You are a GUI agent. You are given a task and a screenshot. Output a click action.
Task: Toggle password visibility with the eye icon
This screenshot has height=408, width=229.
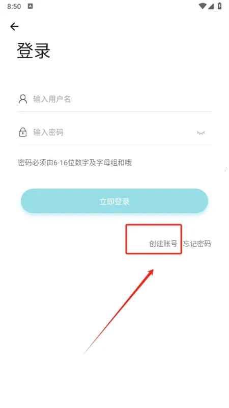point(201,133)
